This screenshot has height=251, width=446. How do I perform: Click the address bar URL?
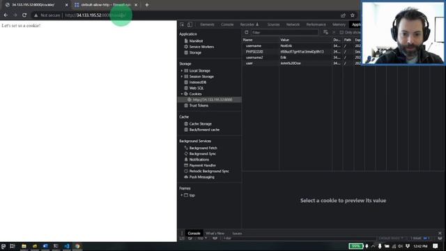coord(95,15)
